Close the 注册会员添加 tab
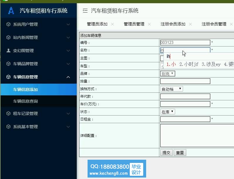 click(x=190, y=24)
